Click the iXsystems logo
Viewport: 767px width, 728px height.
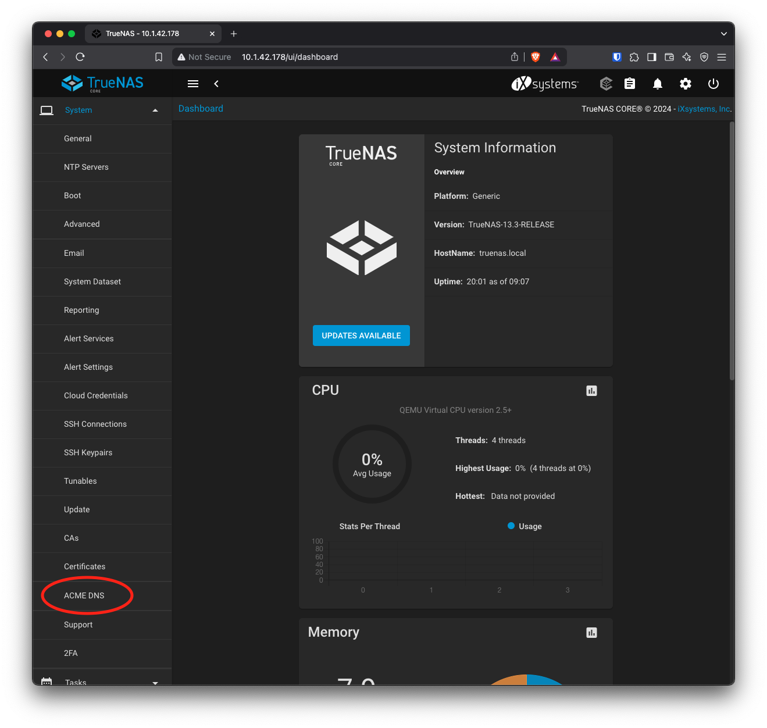click(545, 84)
